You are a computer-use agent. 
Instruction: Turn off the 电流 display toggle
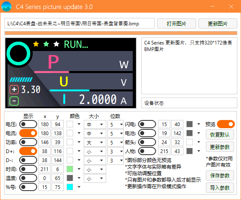pyautogui.click(x=28, y=133)
